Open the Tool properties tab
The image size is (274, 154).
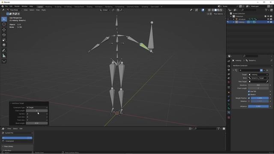pyautogui.click(x=229, y=61)
